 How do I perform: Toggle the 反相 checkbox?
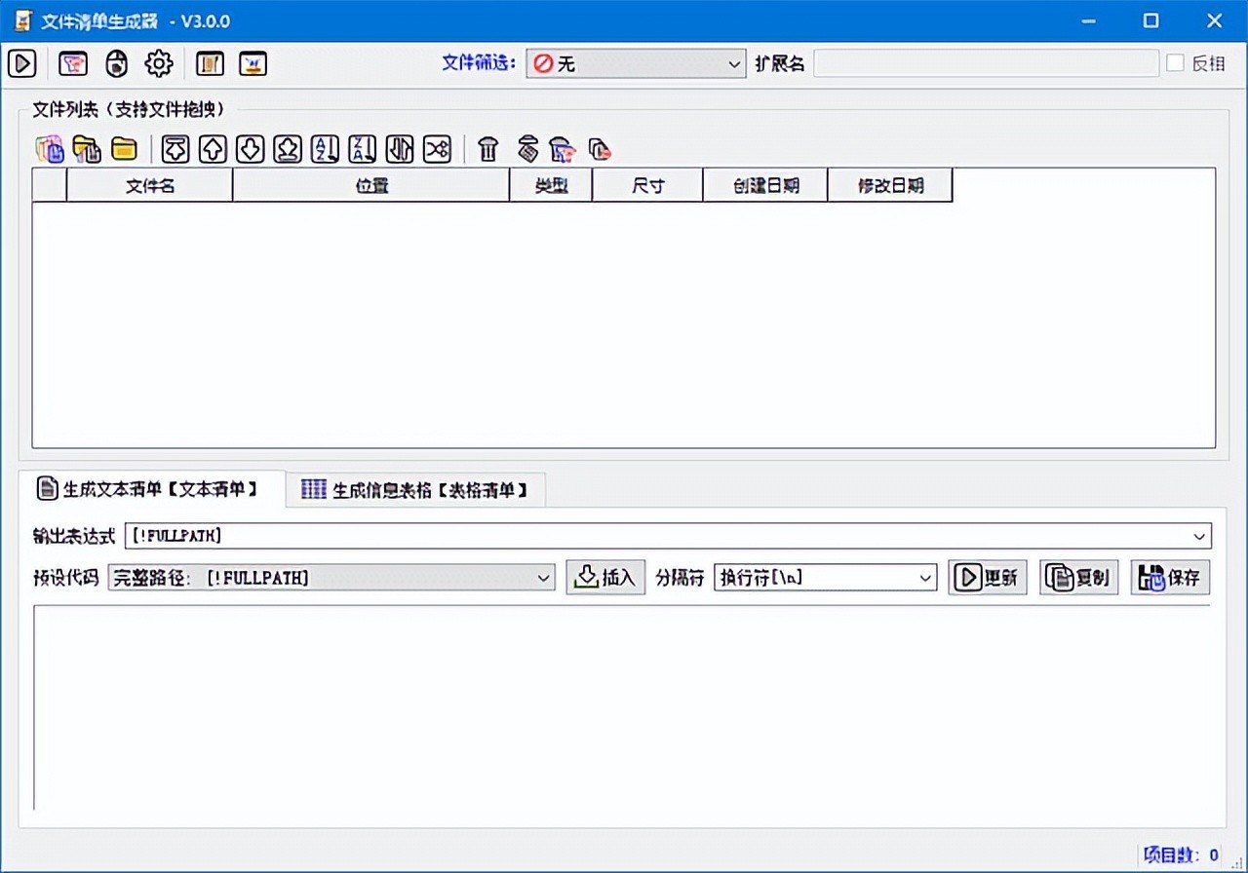[1176, 63]
